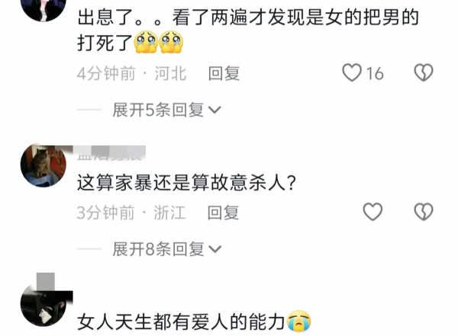This screenshot has width=458, height=336.
Task: Like the comment asking 这算家暴还是算故意杀人
Action: click(373, 212)
